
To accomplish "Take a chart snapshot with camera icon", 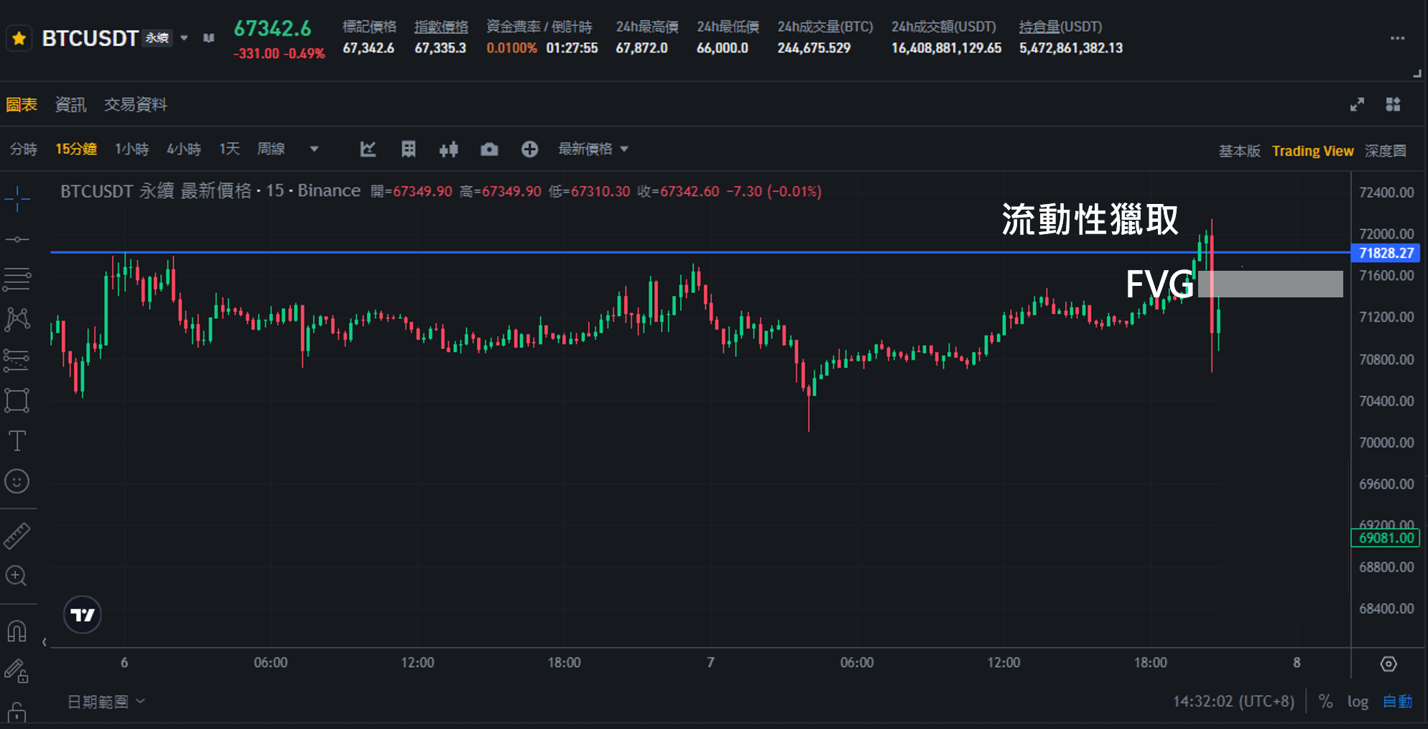I will (x=489, y=149).
